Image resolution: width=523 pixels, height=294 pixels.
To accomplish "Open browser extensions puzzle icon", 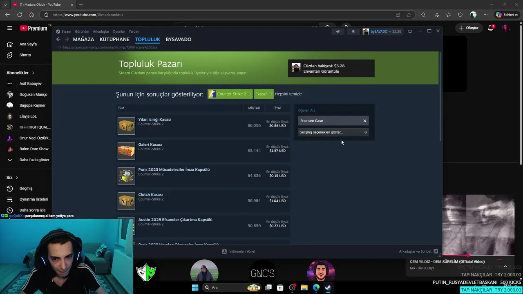I will click(x=423, y=15).
